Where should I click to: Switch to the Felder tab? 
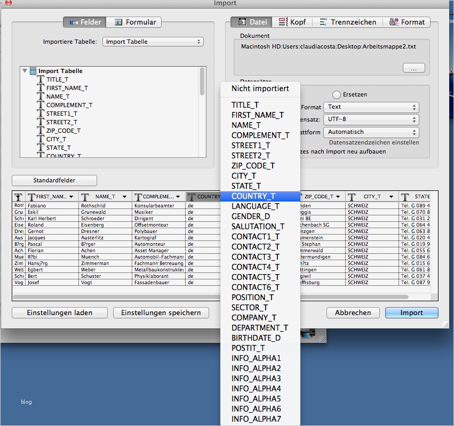84,22
